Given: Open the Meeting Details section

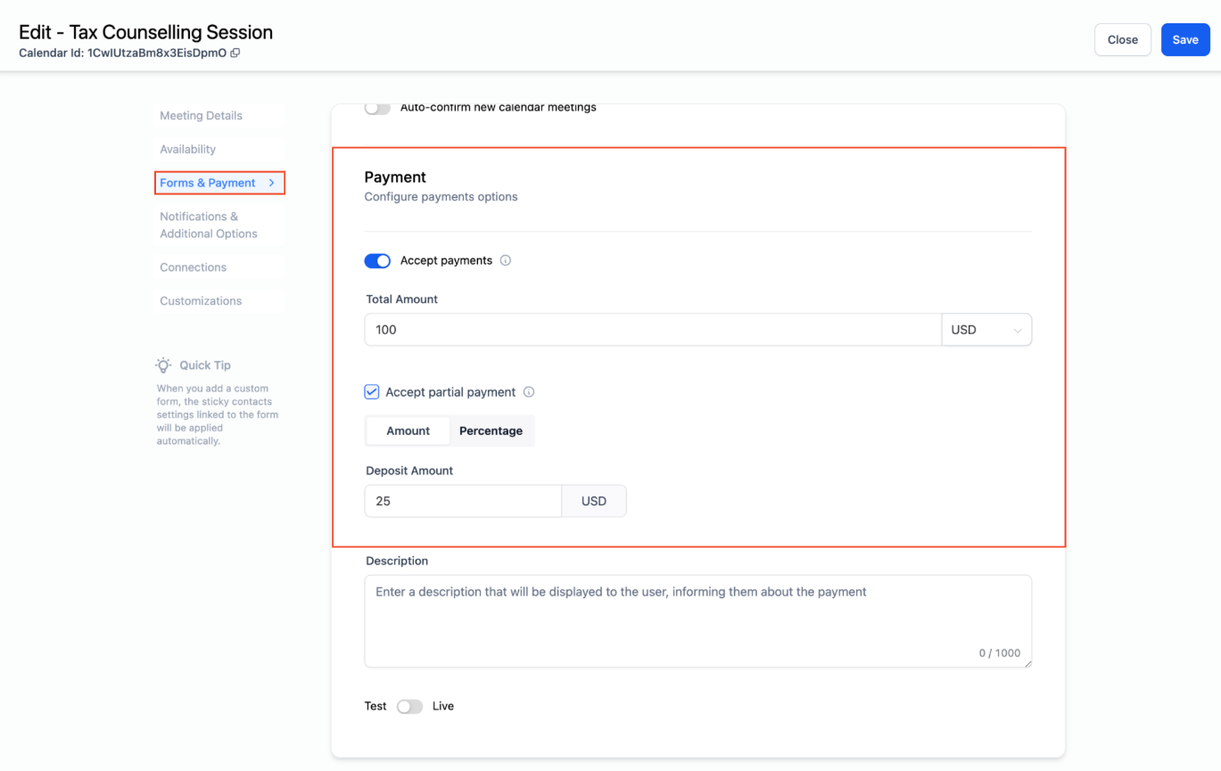Looking at the screenshot, I should pos(201,116).
